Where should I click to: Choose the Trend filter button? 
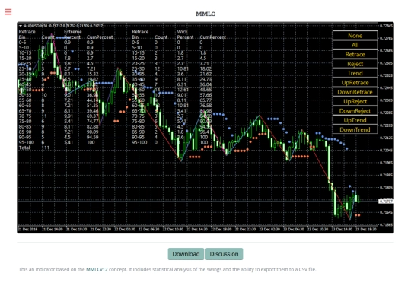[355, 73]
